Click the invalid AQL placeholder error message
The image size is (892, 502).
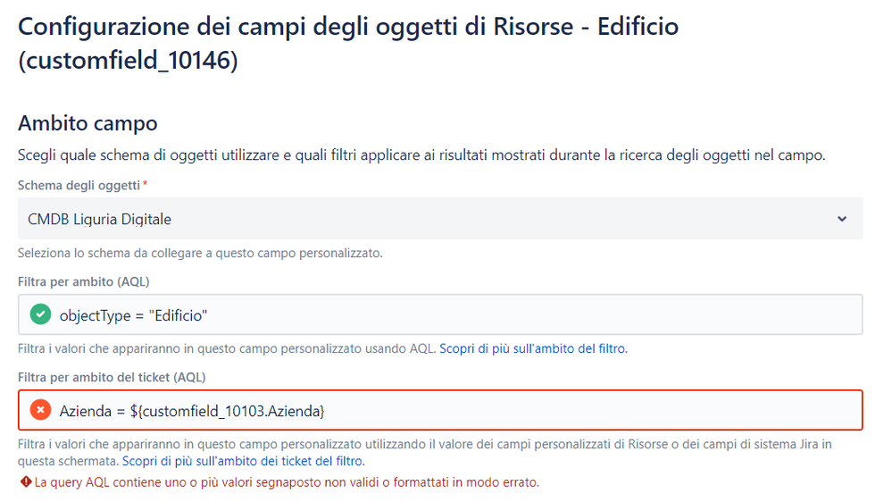(x=287, y=482)
